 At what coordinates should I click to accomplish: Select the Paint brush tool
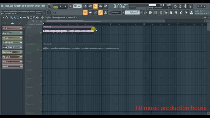click(15, 17)
